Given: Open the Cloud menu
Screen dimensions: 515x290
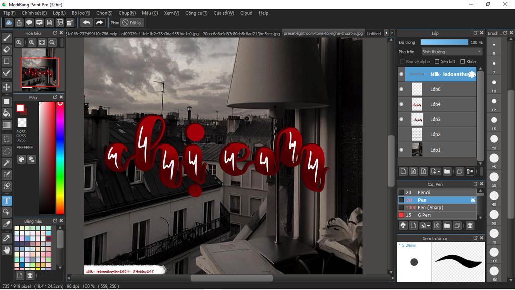Looking at the screenshot, I should point(246,13).
